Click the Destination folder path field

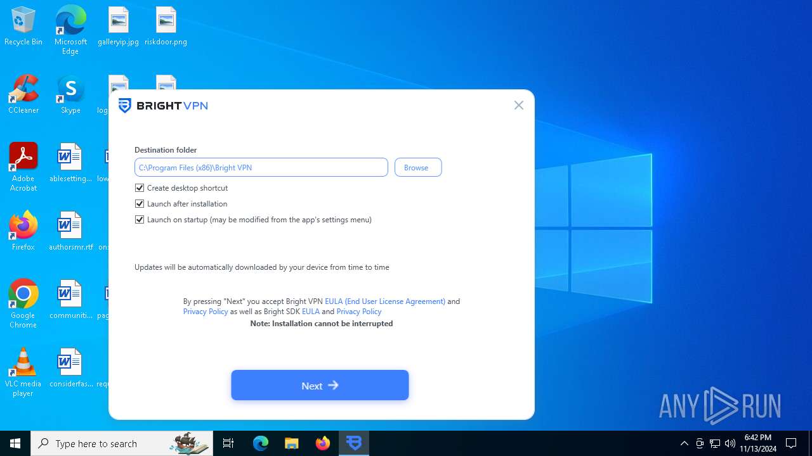point(261,167)
